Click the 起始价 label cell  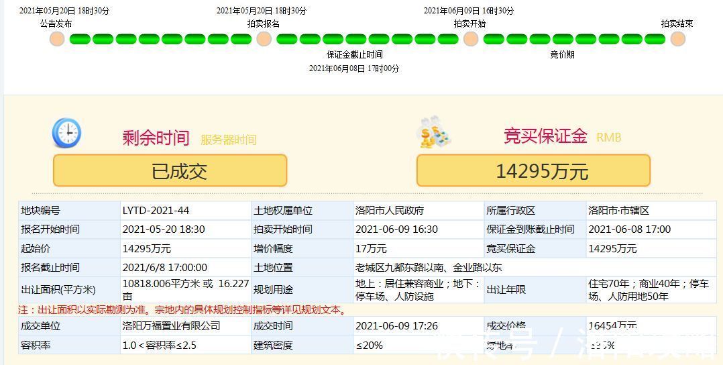69,249
